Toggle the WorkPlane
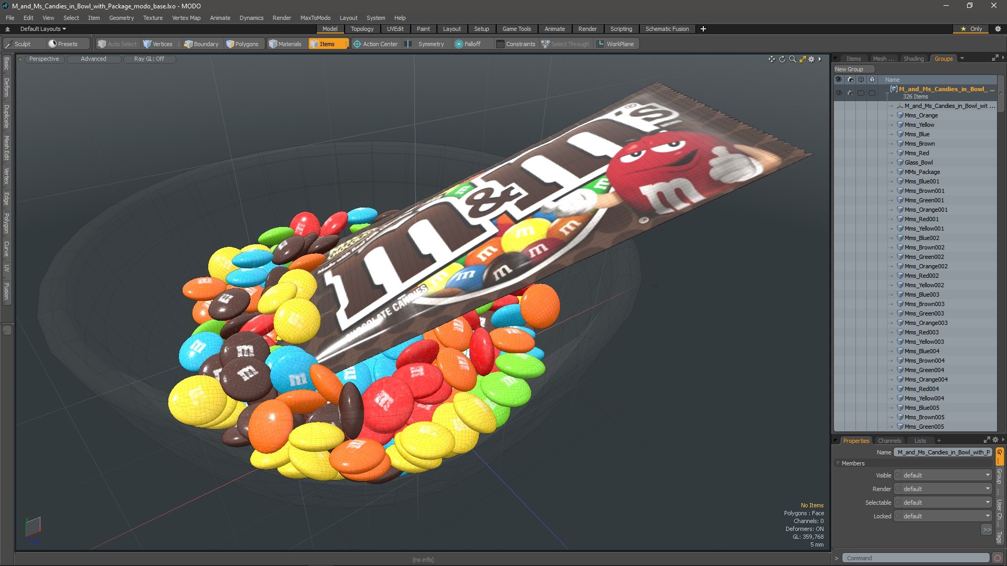The height and width of the screenshot is (566, 1007). [615, 44]
